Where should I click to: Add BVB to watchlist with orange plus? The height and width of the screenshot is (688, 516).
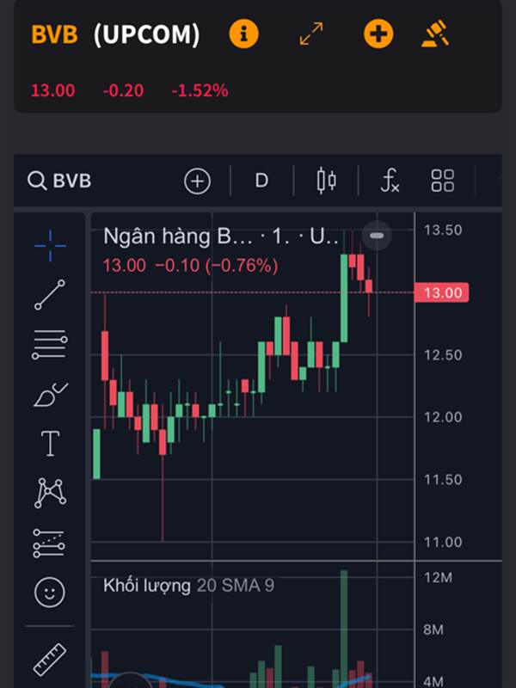pyautogui.click(x=378, y=34)
